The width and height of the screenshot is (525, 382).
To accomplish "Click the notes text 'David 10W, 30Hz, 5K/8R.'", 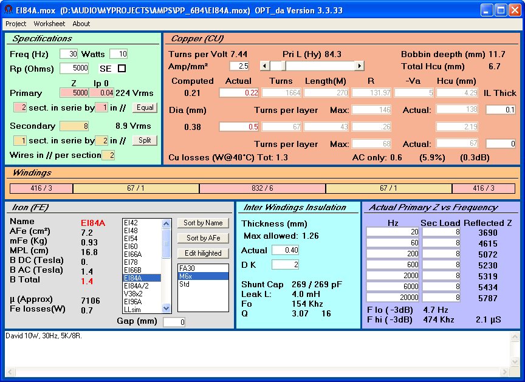I will [44, 336].
